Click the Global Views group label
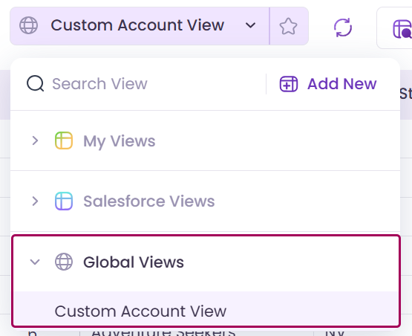Image resolution: width=412 pixels, height=336 pixels. [x=134, y=262]
